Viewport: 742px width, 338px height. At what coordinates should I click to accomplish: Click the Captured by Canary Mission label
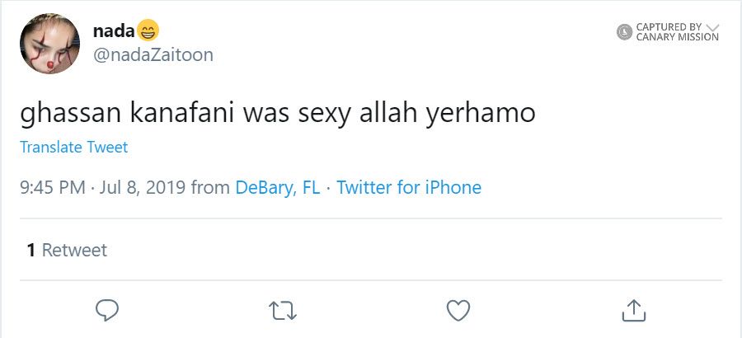pos(677,32)
